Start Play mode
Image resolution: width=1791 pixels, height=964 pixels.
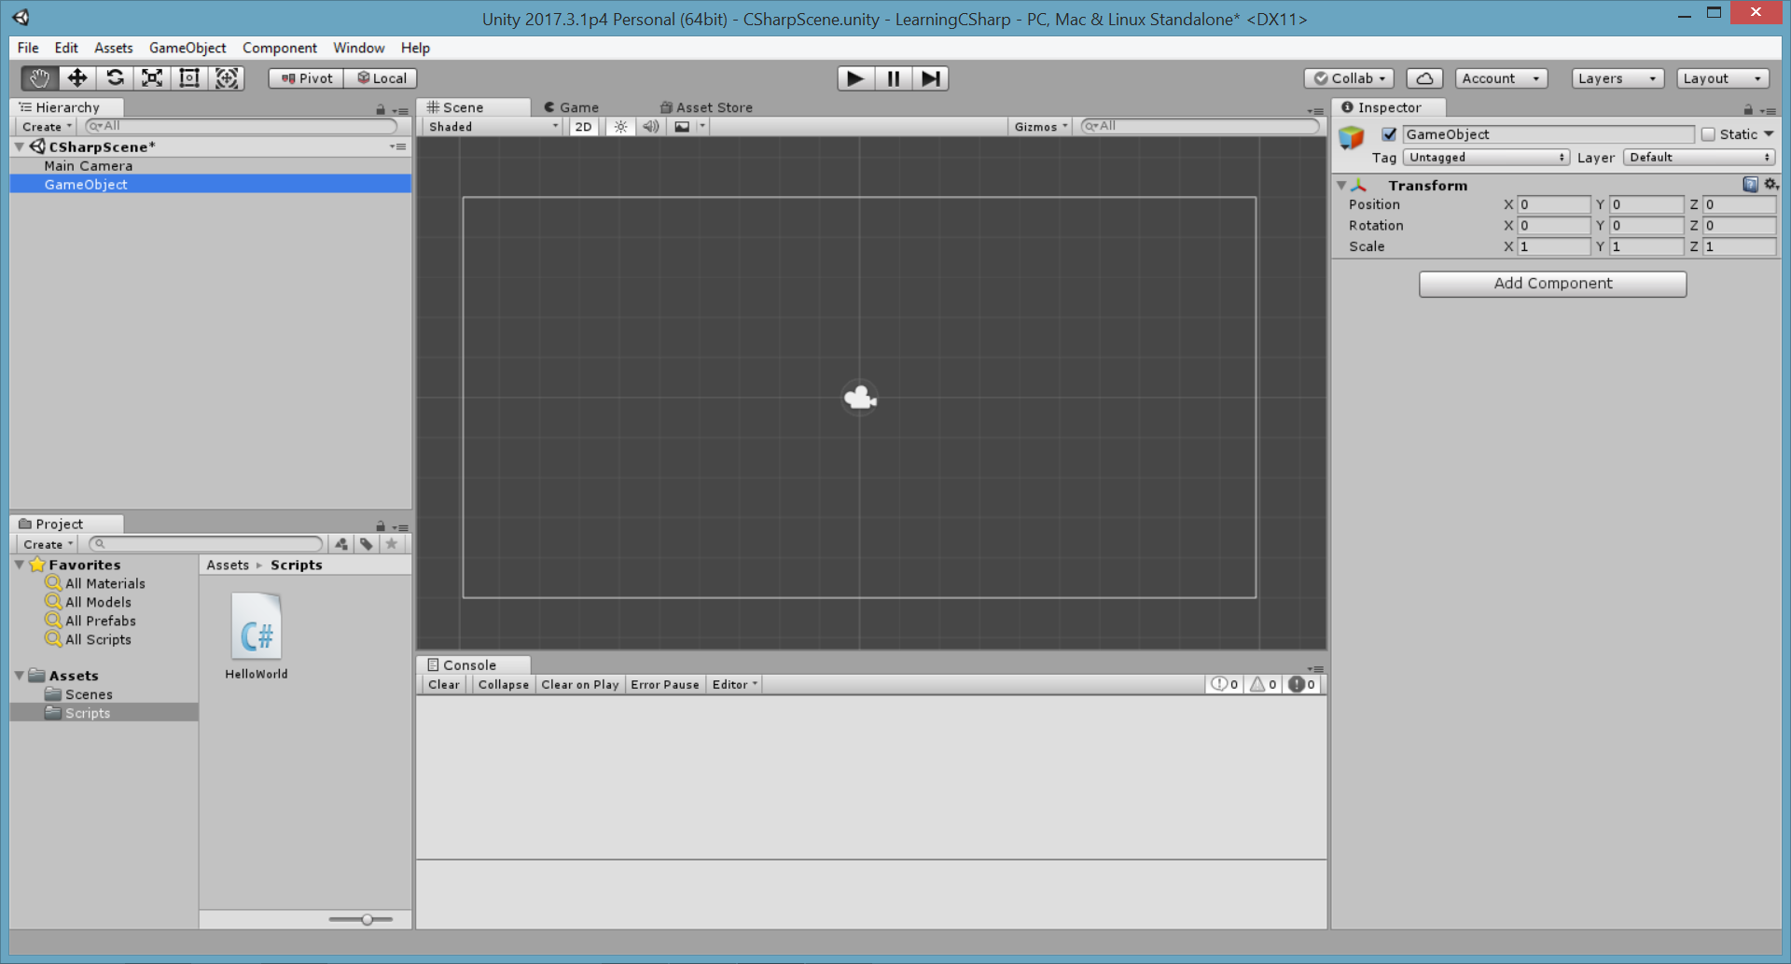tap(855, 78)
